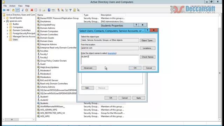The image size is (224, 126).
Task: Expand the Managed Service Accounts container
Action: point(7,37)
